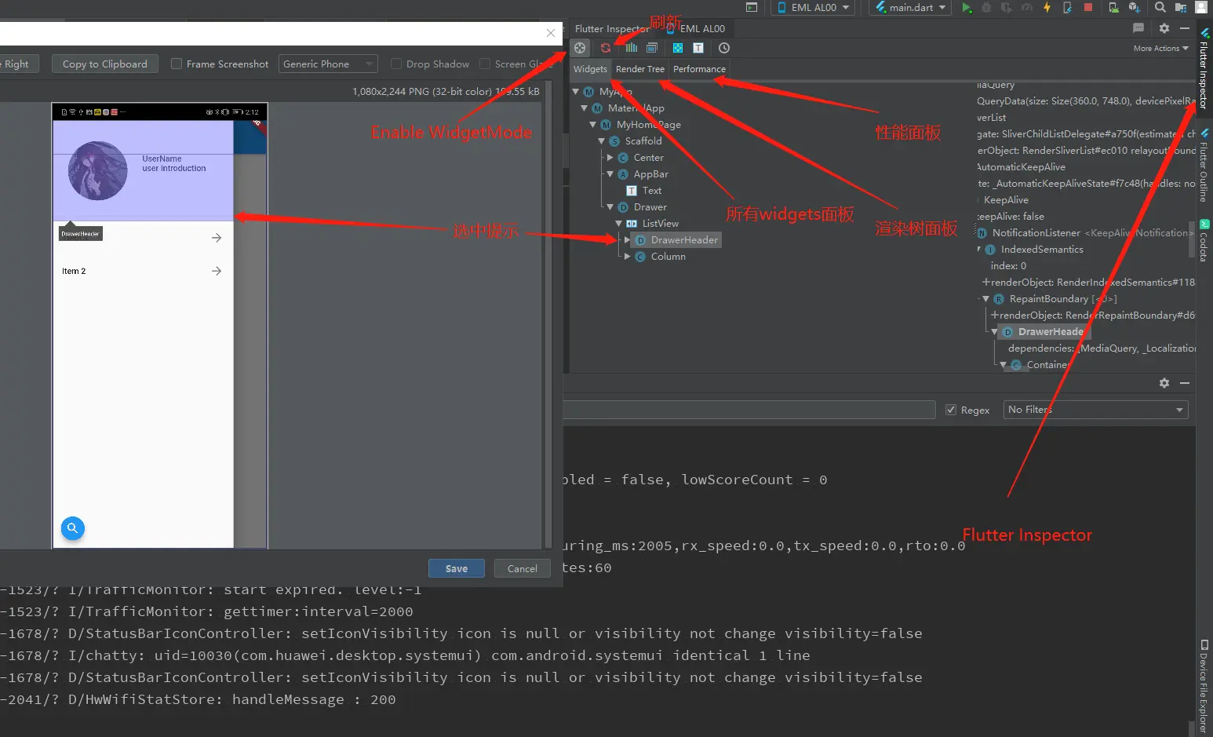The image size is (1213, 737).
Task: Open the project structure icon in top toolbar
Action: click(1180, 8)
